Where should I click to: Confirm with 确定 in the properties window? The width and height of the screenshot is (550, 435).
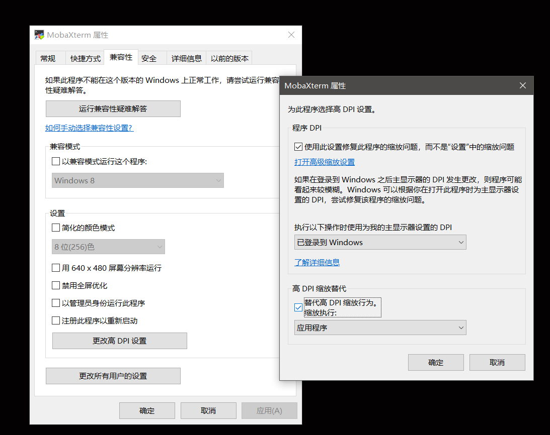147,410
